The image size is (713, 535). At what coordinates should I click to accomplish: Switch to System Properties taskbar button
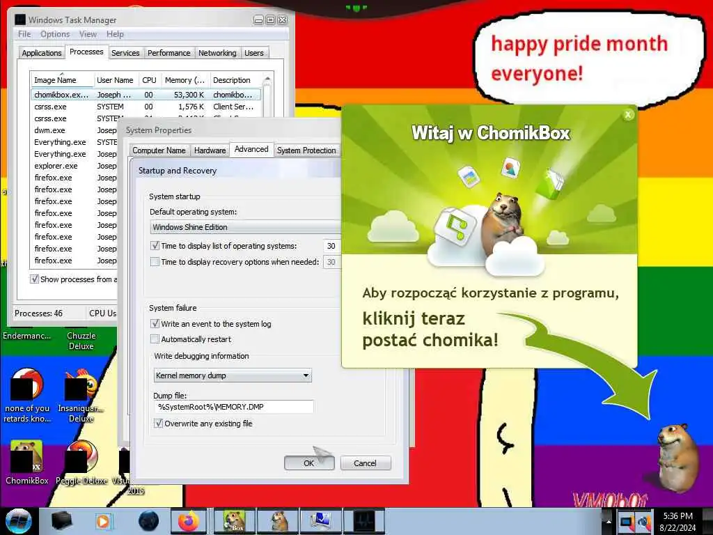point(320,521)
